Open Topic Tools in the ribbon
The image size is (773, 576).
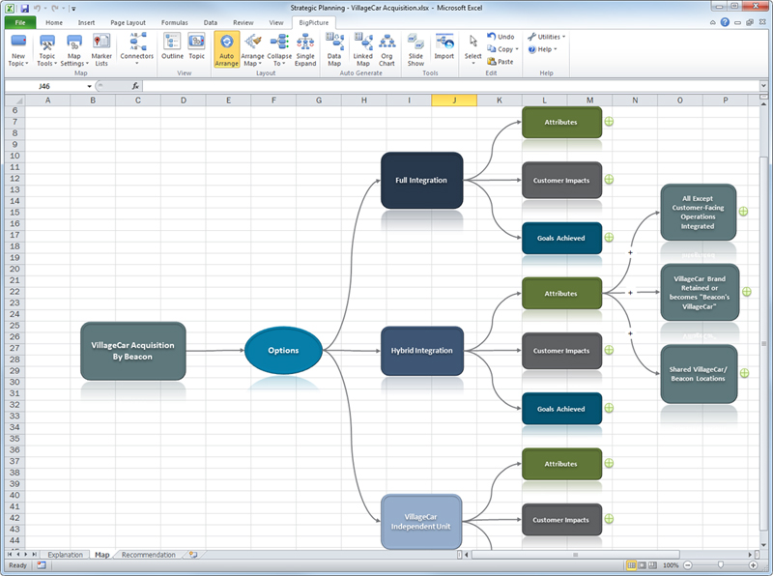point(46,50)
